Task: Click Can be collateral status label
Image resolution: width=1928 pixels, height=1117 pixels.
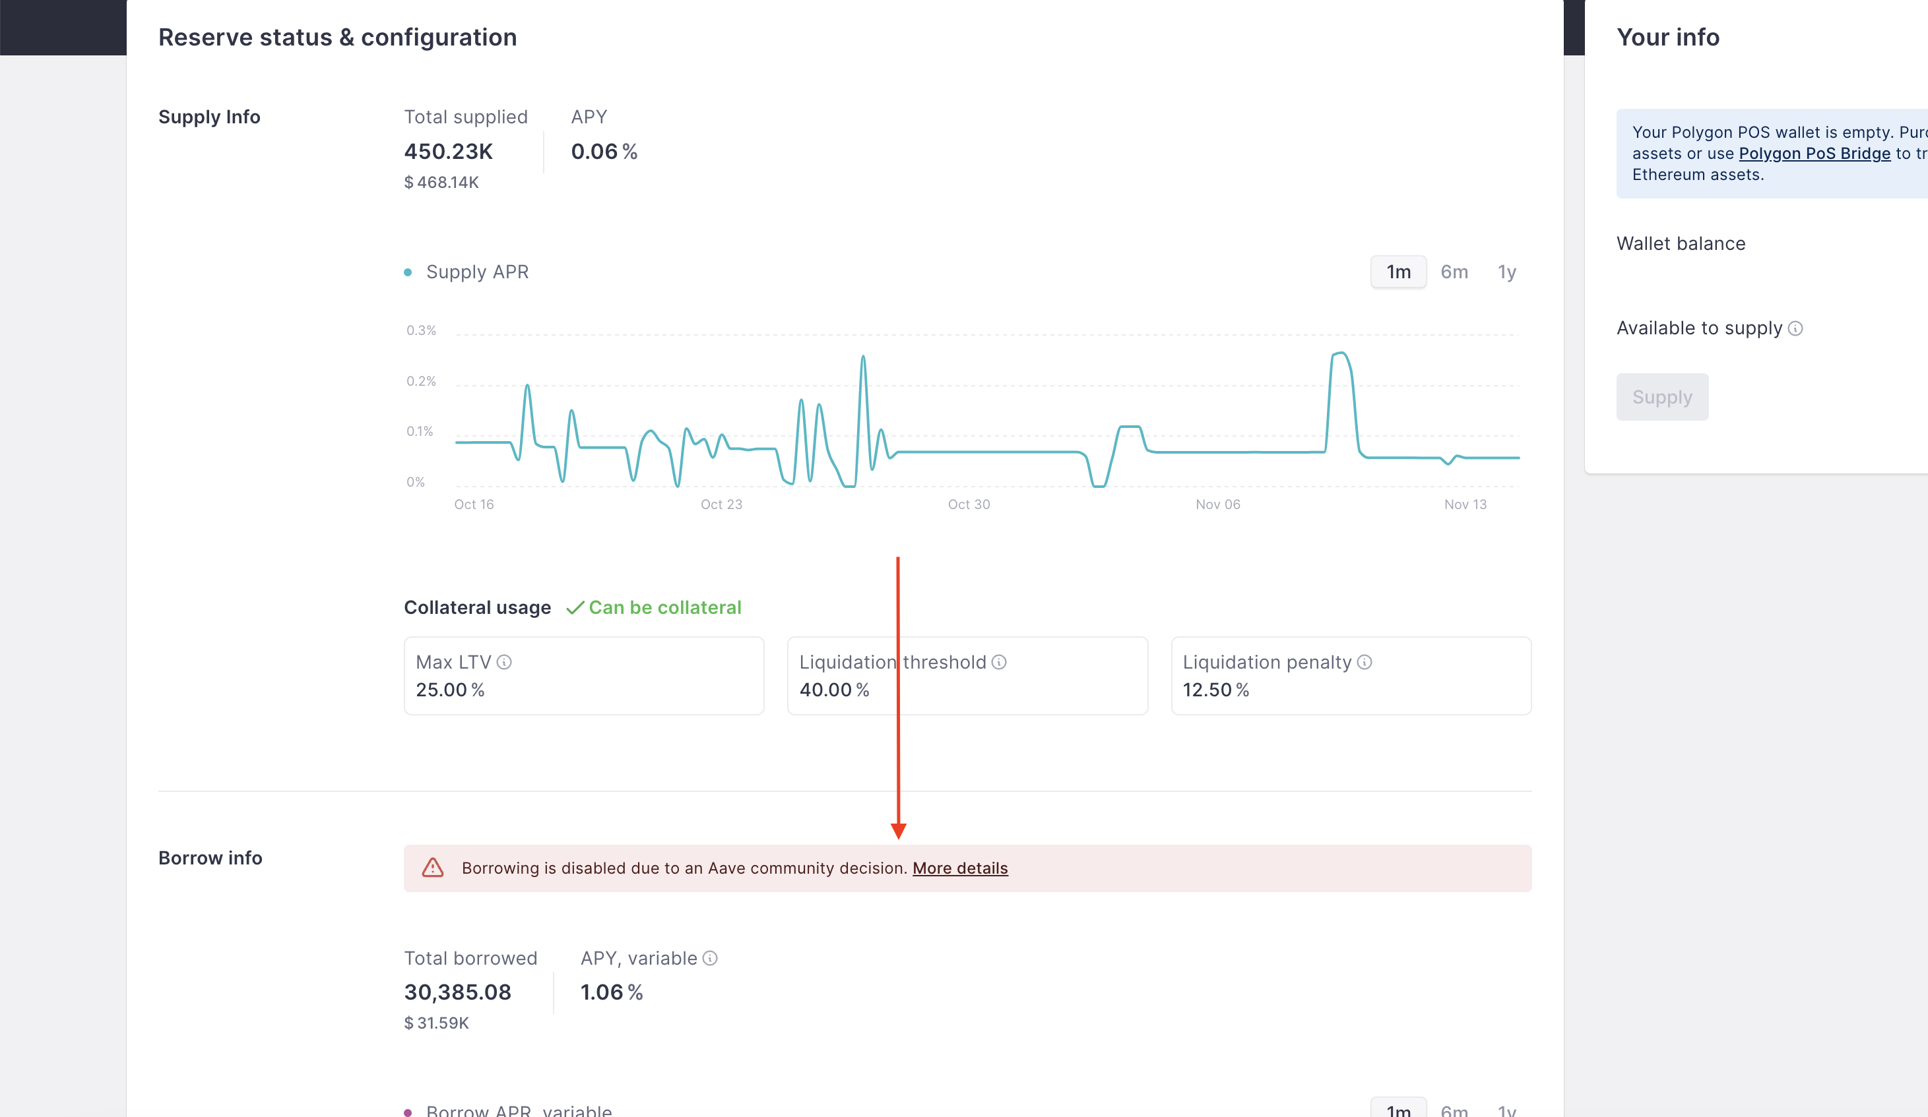Action: [x=665, y=607]
